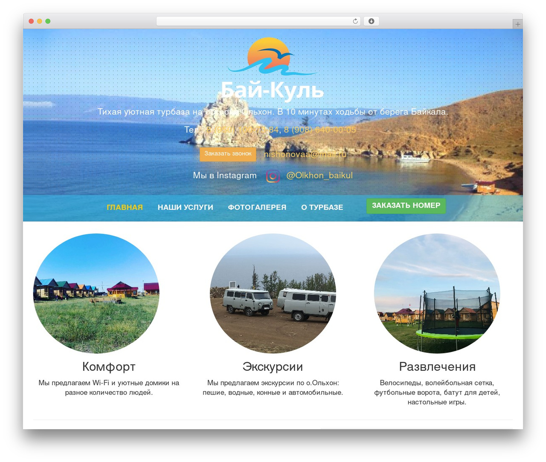Image resolution: width=546 pixels, height=462 pixels.
Task: Open the ФОТОГАЛЕРЕЯ menu item
Action: pos(257,208)
